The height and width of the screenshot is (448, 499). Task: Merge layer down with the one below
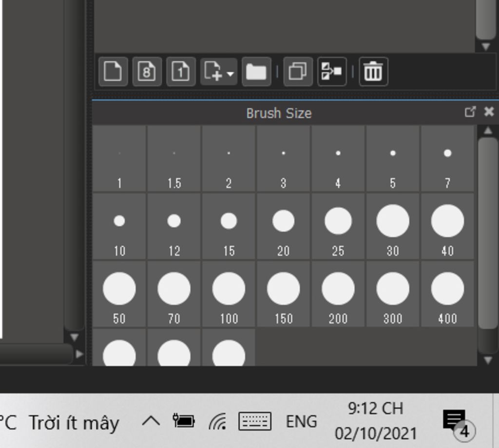click(332, 72)
